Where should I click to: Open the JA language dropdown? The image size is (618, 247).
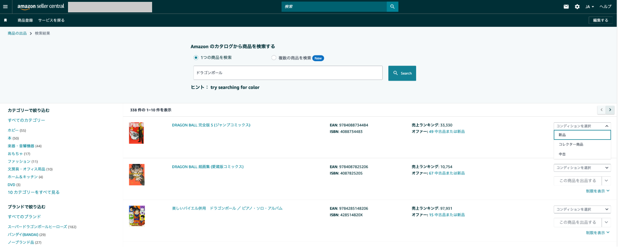[590, 6]
